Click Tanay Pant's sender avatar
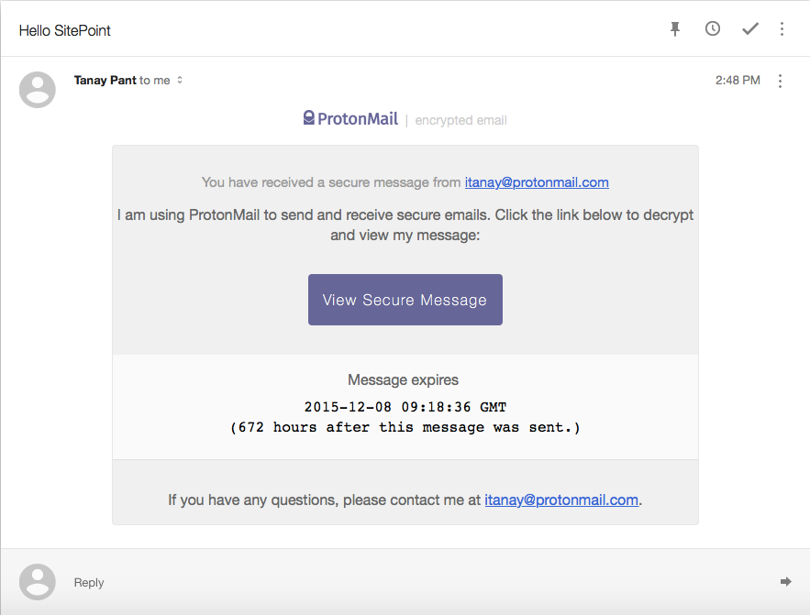The width and height of the screenshot is (810, 615). (x=38, y=90)
